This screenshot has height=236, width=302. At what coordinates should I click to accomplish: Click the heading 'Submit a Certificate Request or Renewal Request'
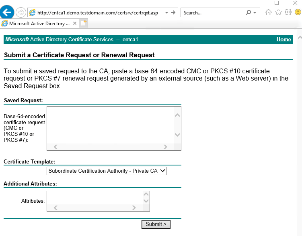pyautogui.click(x=79, y=55)
